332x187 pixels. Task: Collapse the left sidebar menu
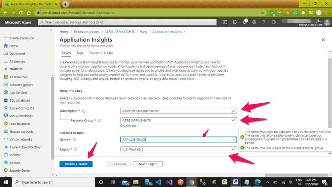pos(51,31)
